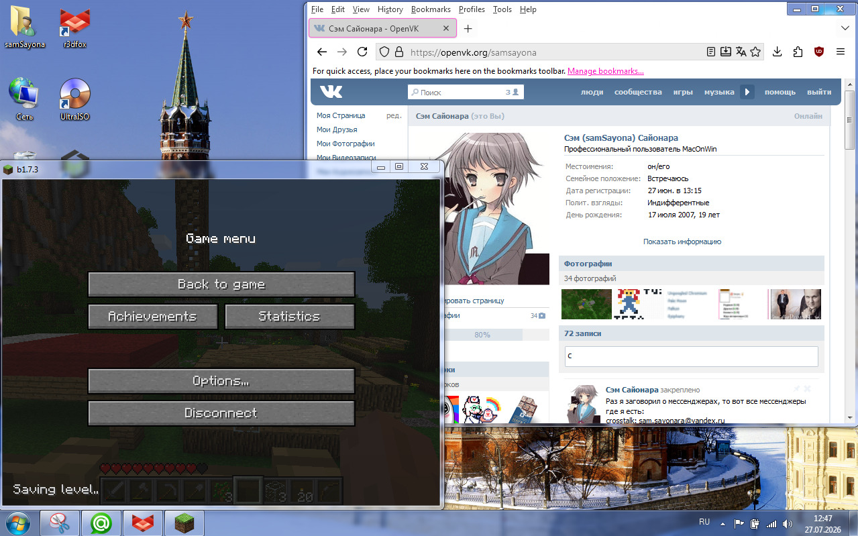This screenshot has height=536, width=858.
Task: Click the browser address bar URL
Action: pos(473,52)
